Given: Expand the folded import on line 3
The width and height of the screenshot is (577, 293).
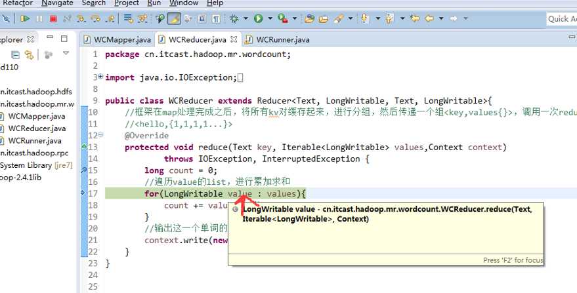Looking at the screenshot, I should (101, 77).
